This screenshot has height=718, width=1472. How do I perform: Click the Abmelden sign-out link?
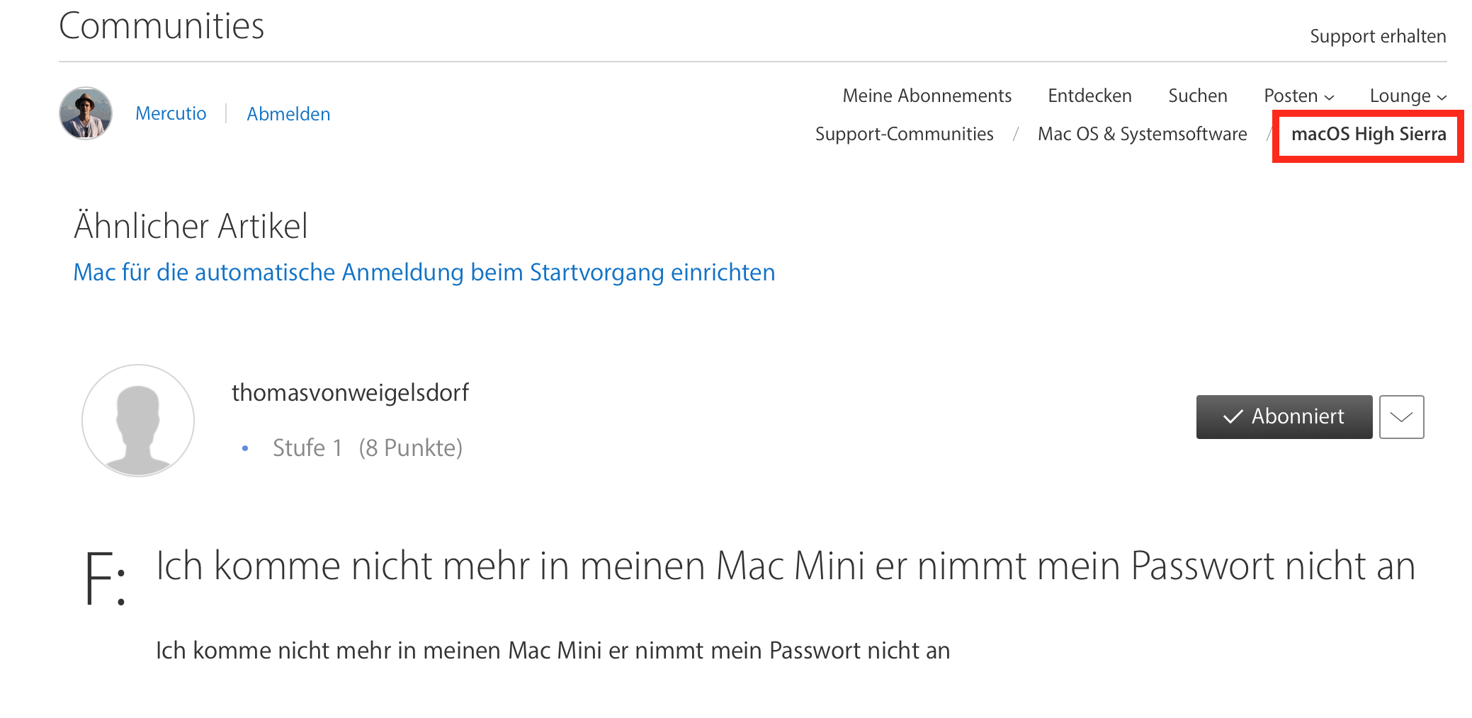(288, 114)
